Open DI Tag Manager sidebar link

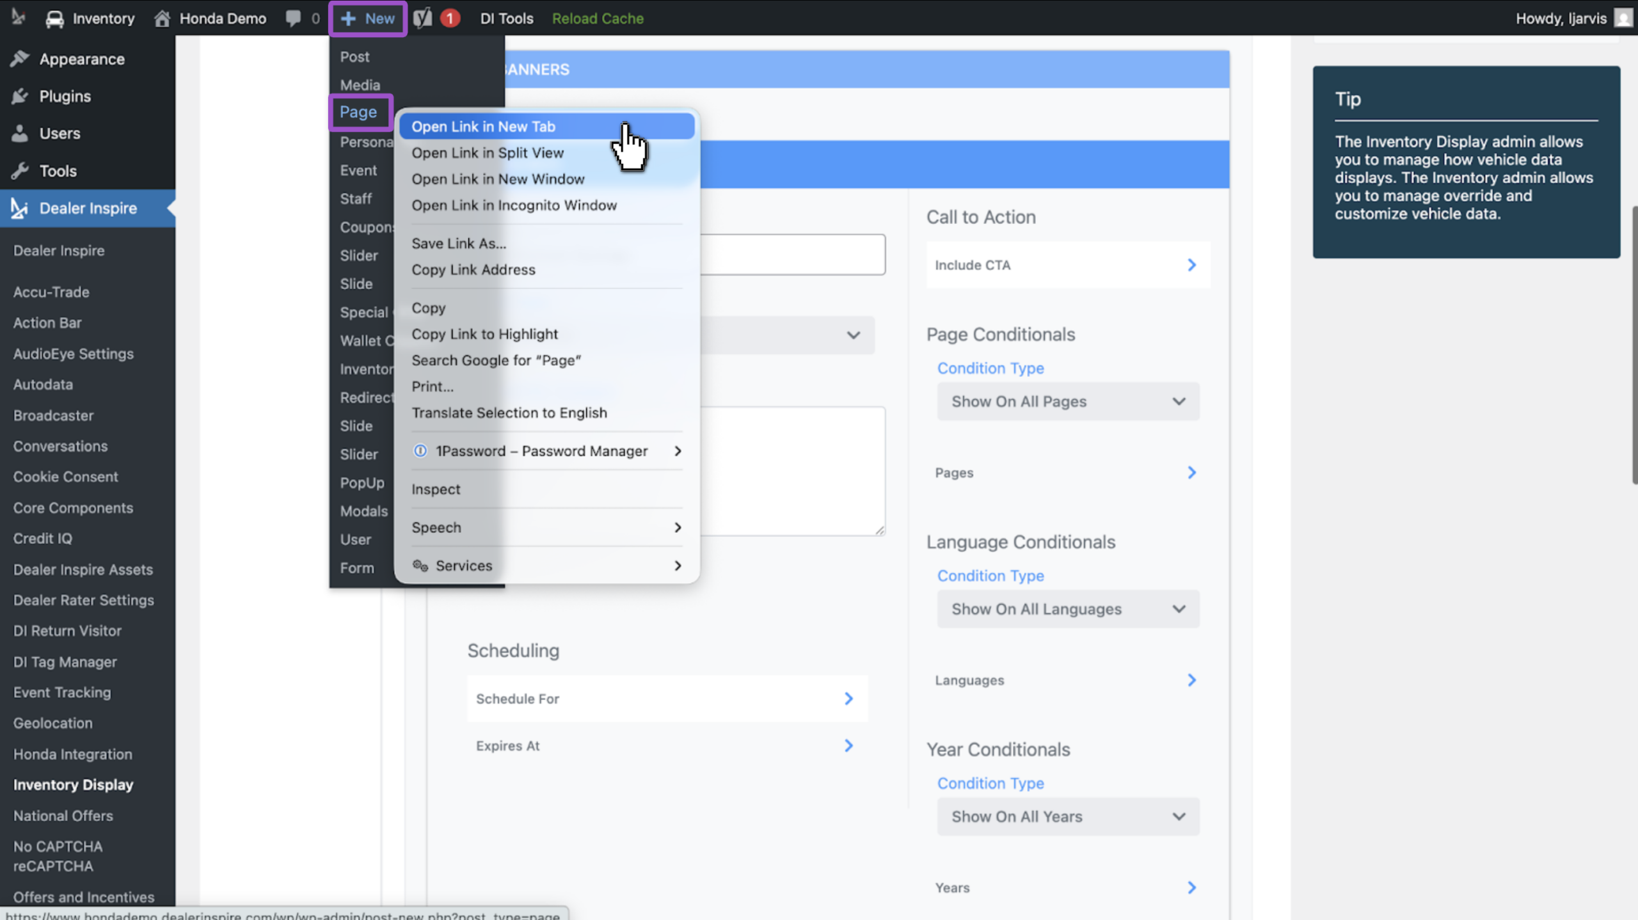pyautogui.click(x=65, y=662)
